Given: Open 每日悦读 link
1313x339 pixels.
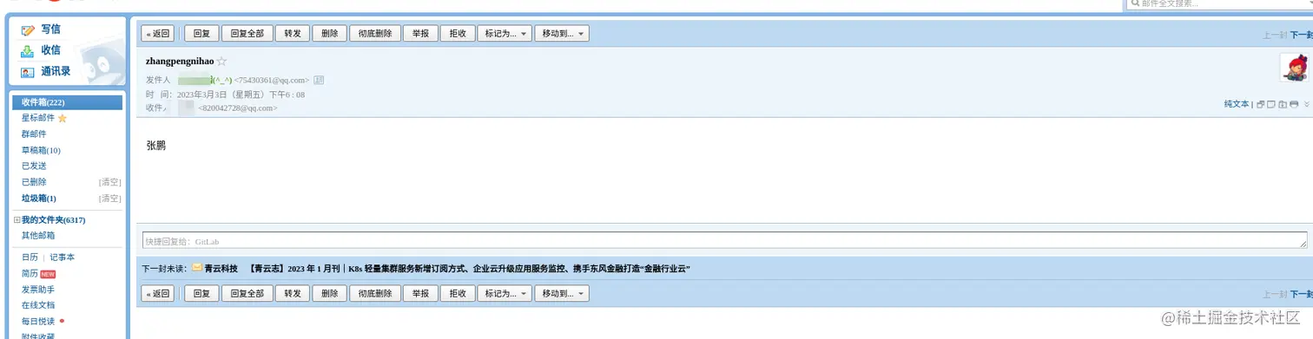Looking at the screenshot, I should tap(38, 322).
